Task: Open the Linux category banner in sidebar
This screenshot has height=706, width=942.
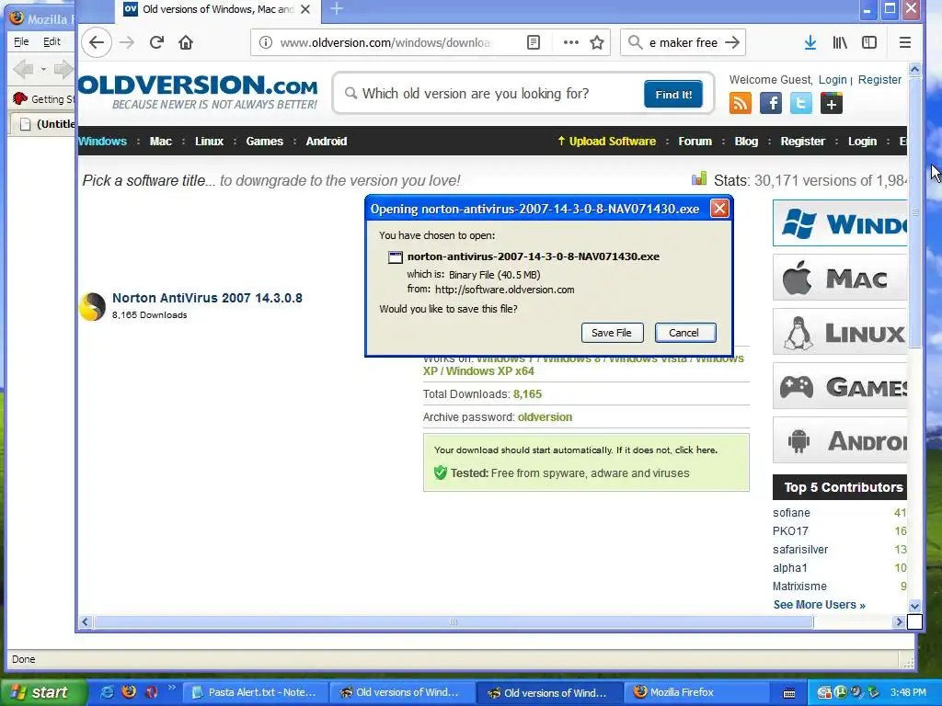Action: click(x=839, y=331)
